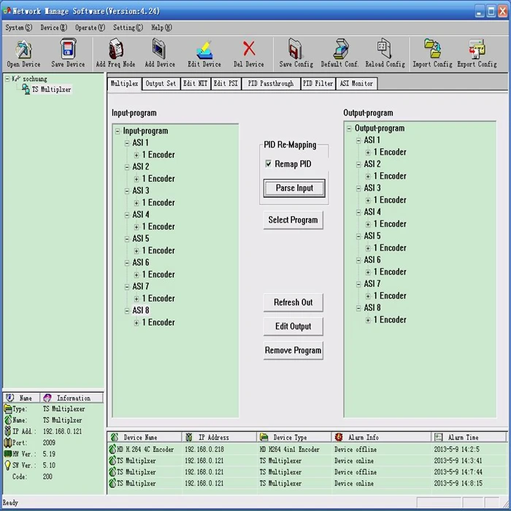Select ASI 6 in Output-program tree

372,260
